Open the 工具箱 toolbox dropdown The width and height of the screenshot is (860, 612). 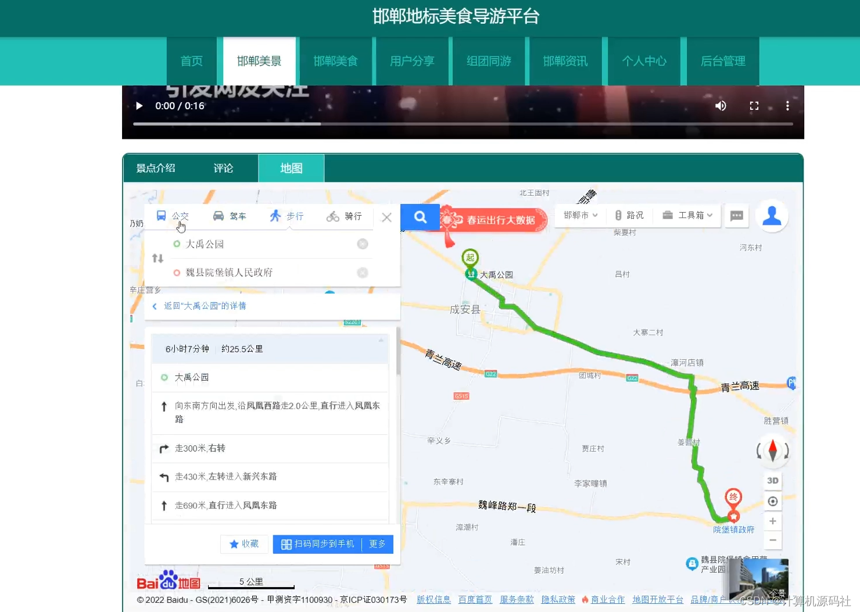point(687,215)
